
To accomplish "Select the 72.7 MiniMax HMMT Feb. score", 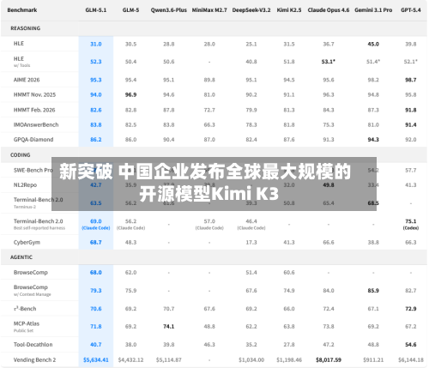I will [209, 110].
